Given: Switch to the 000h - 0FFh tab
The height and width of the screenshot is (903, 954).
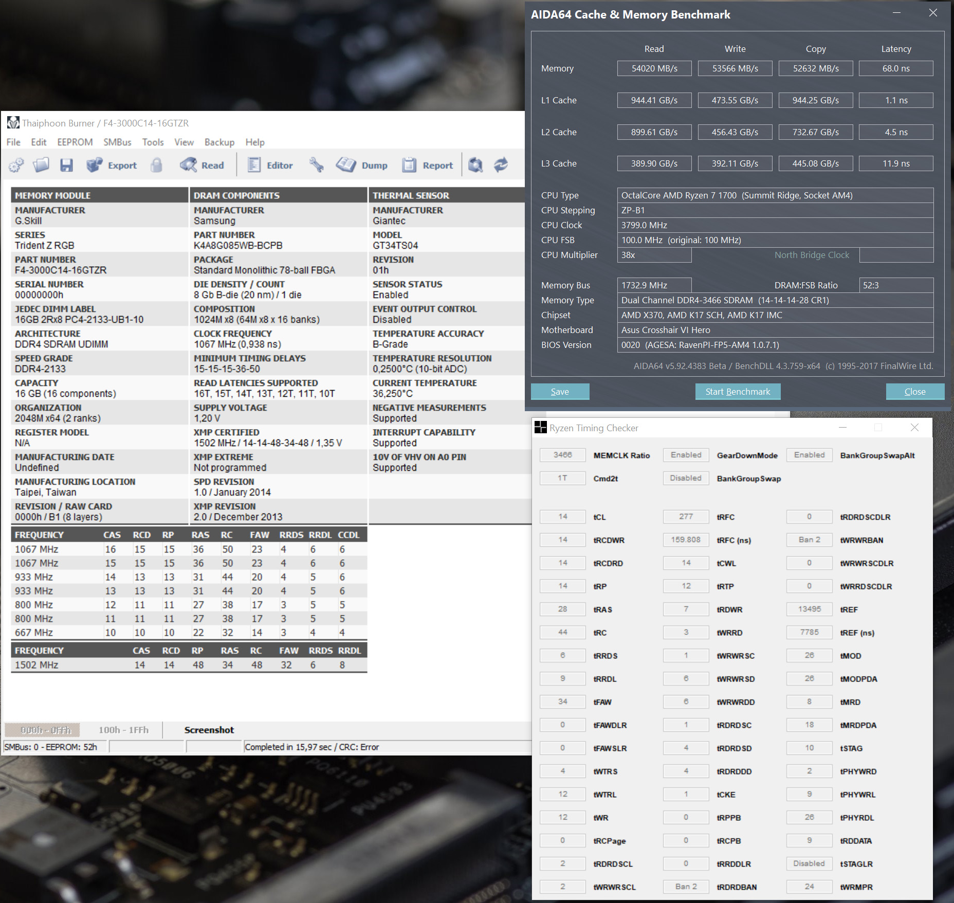Looking at the screenshot, I should click(x=42, y=730).
